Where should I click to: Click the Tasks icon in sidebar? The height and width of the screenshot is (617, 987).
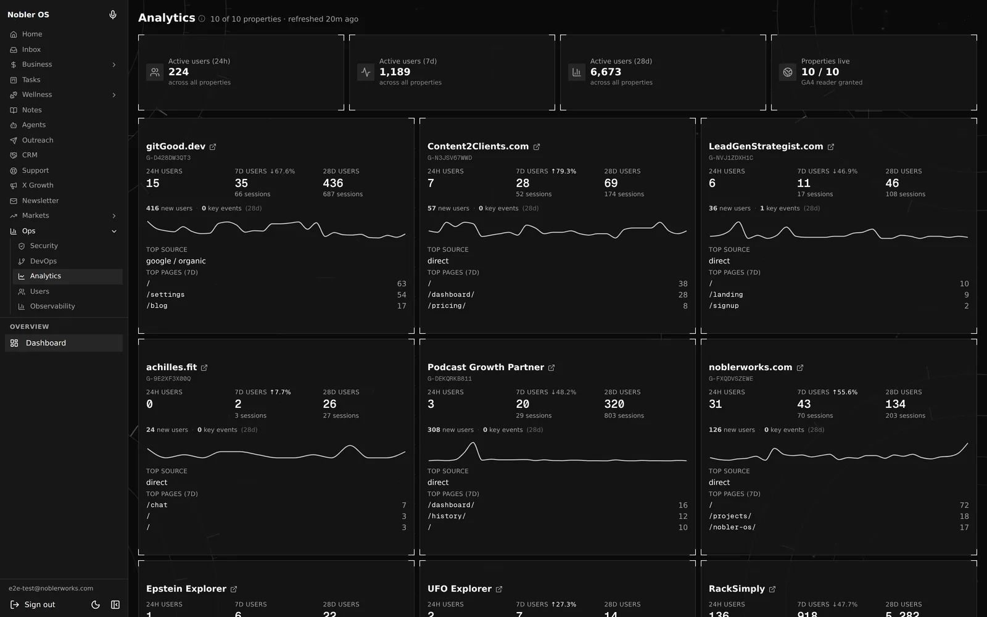(x=14, y=80)
